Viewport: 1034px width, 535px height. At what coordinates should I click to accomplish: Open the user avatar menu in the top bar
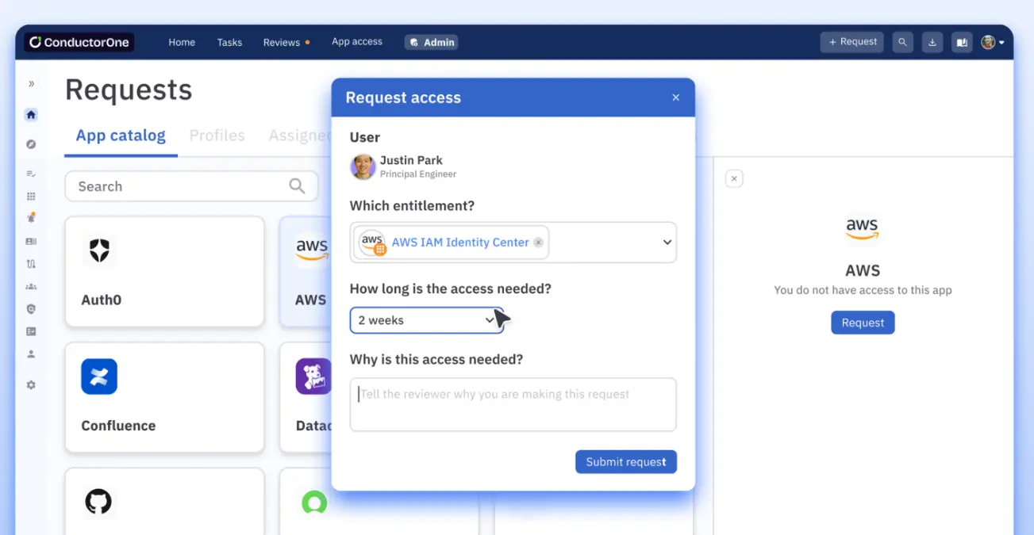click(993, 43)
